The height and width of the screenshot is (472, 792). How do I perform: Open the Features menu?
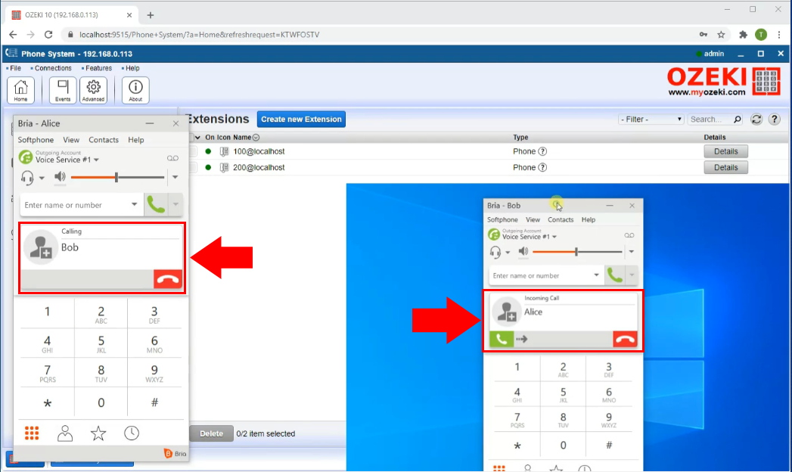98,68
